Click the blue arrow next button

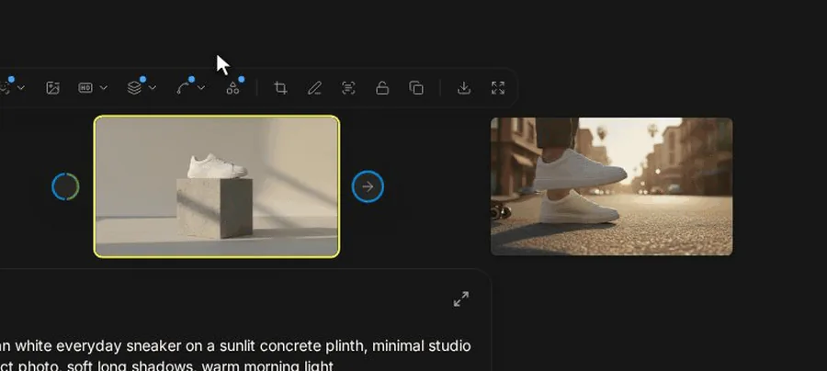pyautogui.click(x=368, y=186)
